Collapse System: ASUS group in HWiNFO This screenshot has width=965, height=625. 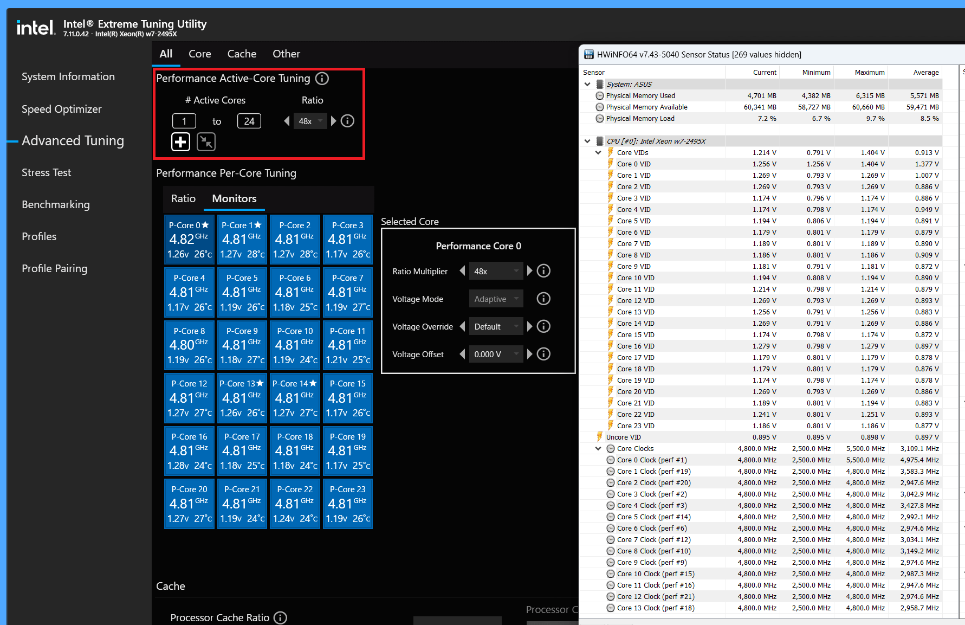(x=587, y=84)
